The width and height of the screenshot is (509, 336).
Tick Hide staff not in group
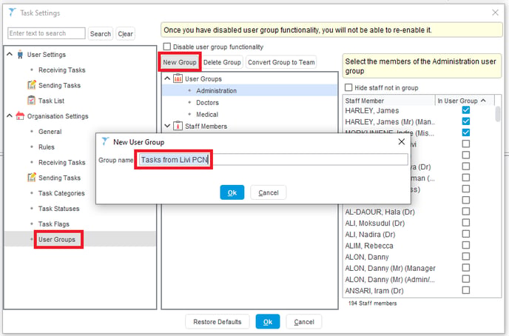[x=348, y=87]
